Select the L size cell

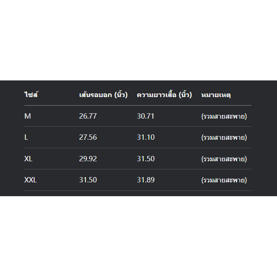coord(26,137)
